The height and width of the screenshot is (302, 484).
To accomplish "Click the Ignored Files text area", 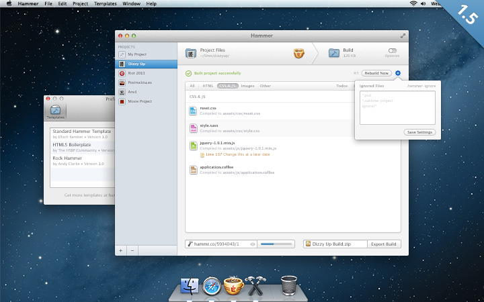I will click(x=397, y=107).
